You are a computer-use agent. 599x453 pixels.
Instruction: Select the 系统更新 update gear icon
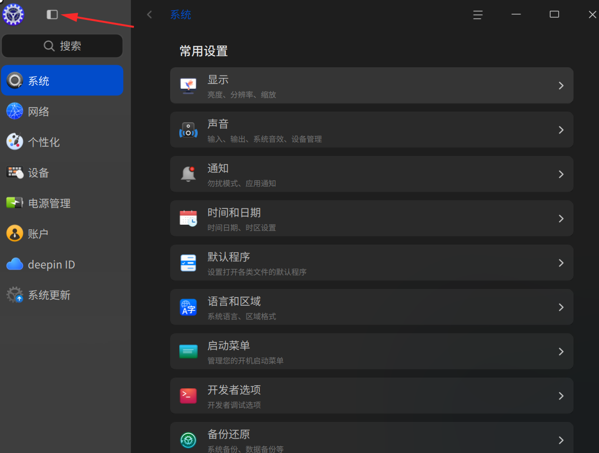coord(15,295)
